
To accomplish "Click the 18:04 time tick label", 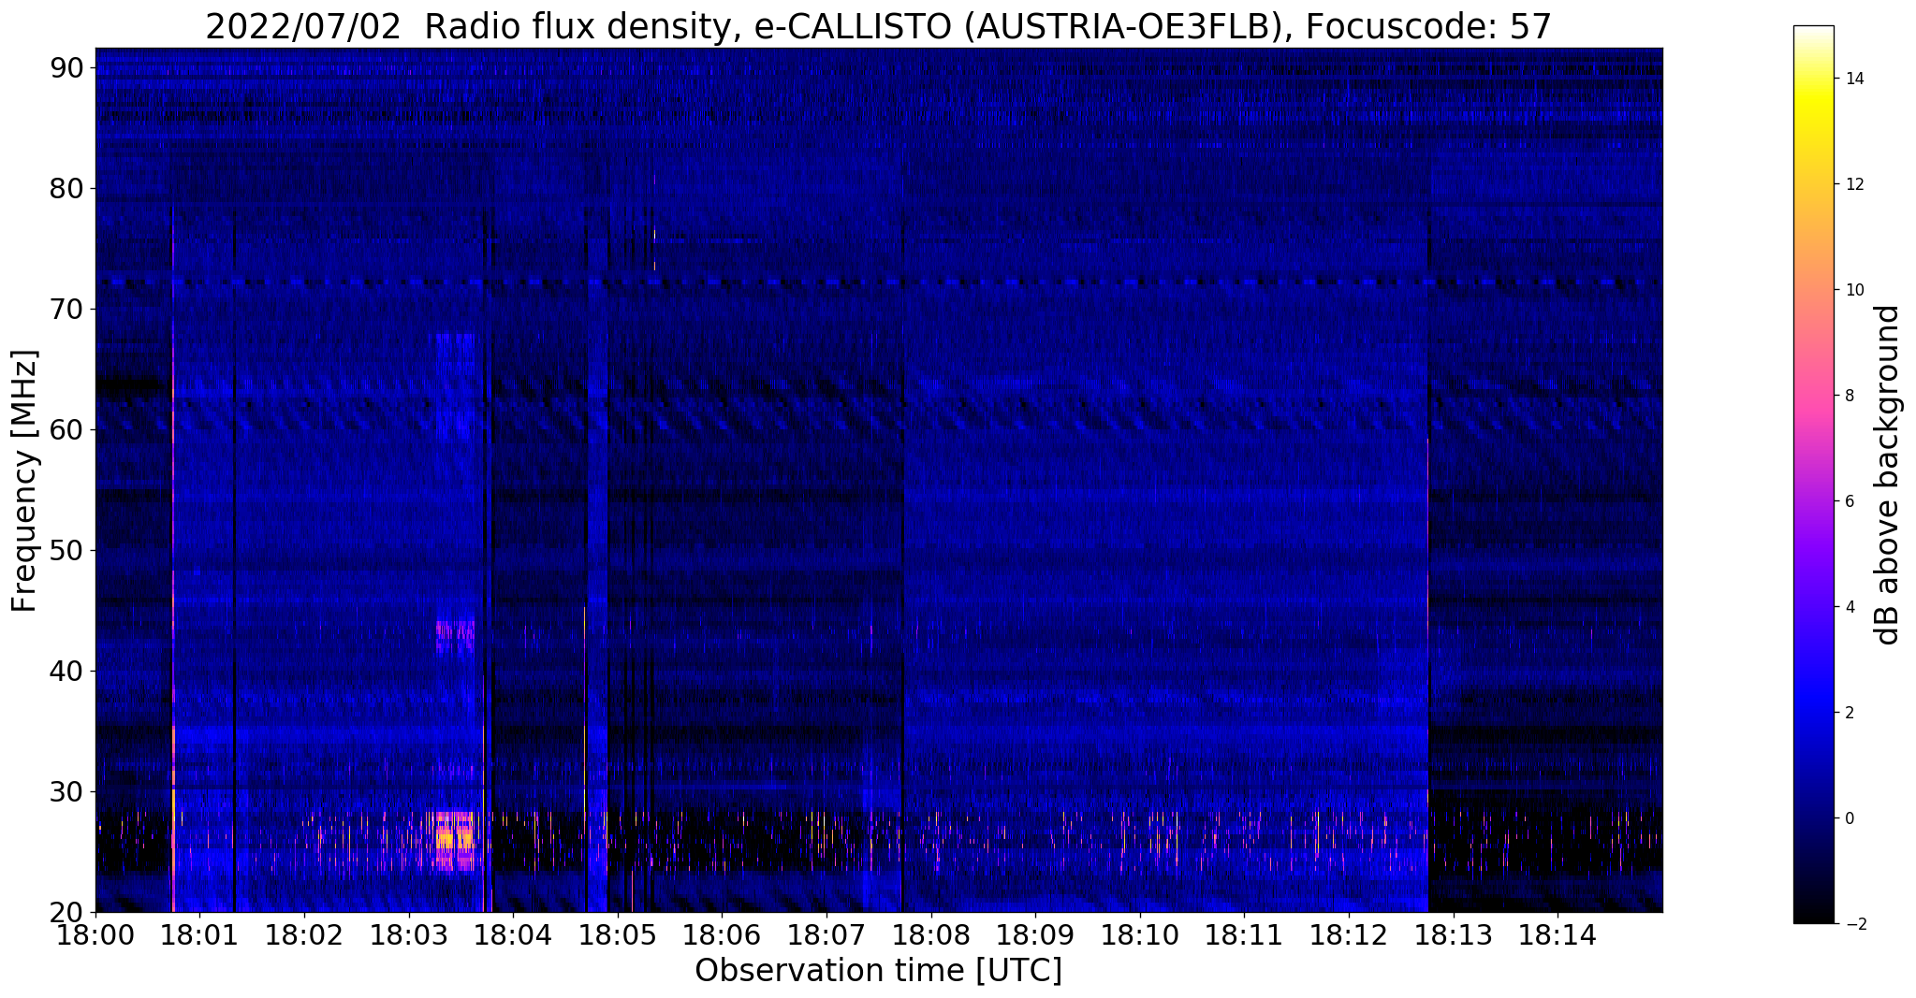I will 513,935.
